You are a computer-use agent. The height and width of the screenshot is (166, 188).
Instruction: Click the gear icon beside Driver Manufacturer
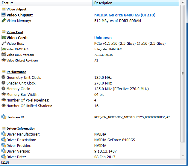(x=4, y=134)
